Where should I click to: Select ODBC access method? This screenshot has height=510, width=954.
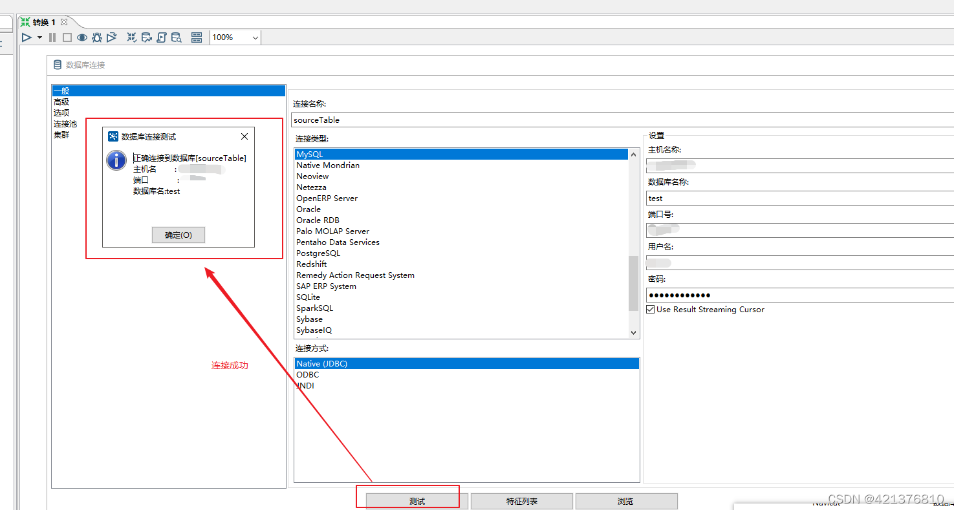tap(307, 374)
